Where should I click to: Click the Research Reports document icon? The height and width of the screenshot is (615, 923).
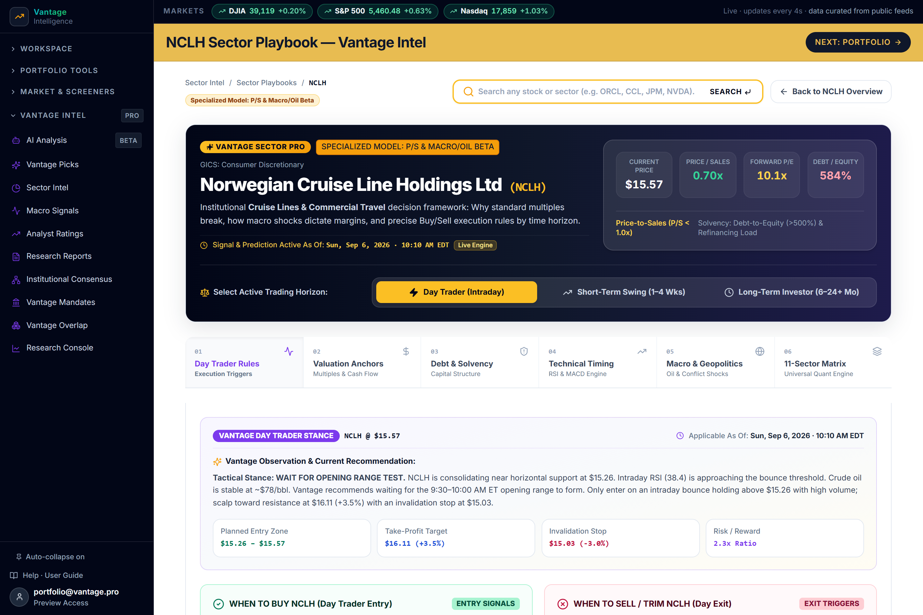pos(16,257)
